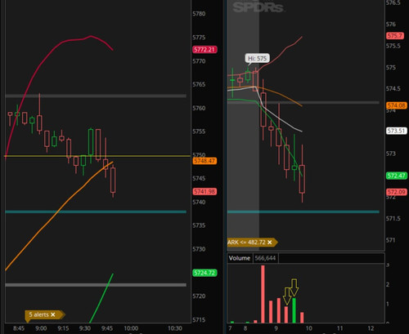This screenshot has height=334, width=409.
Task: Click the Volume study label
Action: click(x=240, y=258)
